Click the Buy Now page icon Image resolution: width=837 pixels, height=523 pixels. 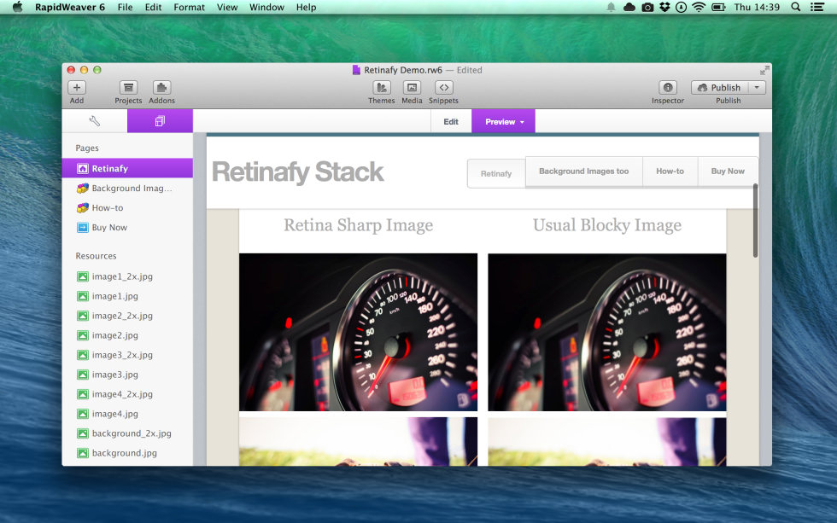83,228
